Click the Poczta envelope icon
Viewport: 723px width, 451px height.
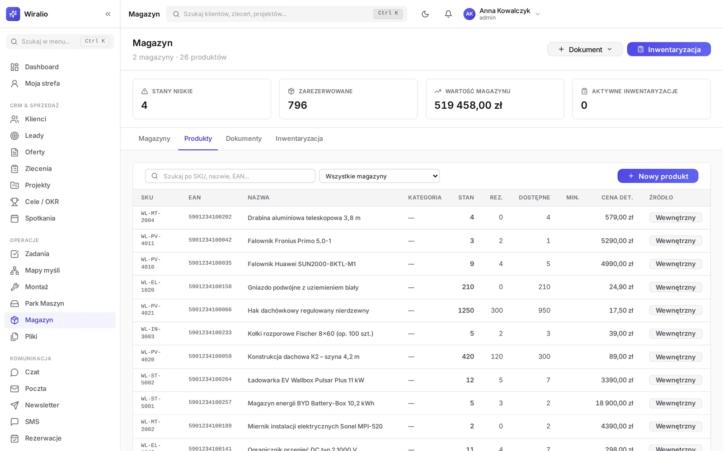pos(14,389)
